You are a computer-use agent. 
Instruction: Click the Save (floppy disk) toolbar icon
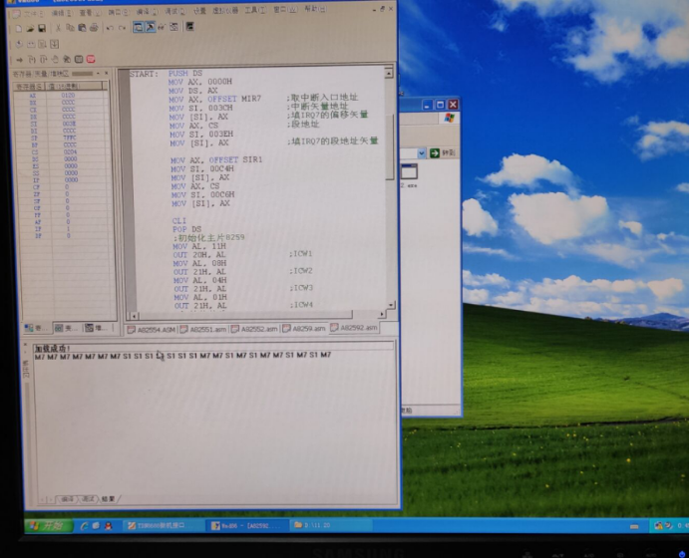click(x=41, y=28)
